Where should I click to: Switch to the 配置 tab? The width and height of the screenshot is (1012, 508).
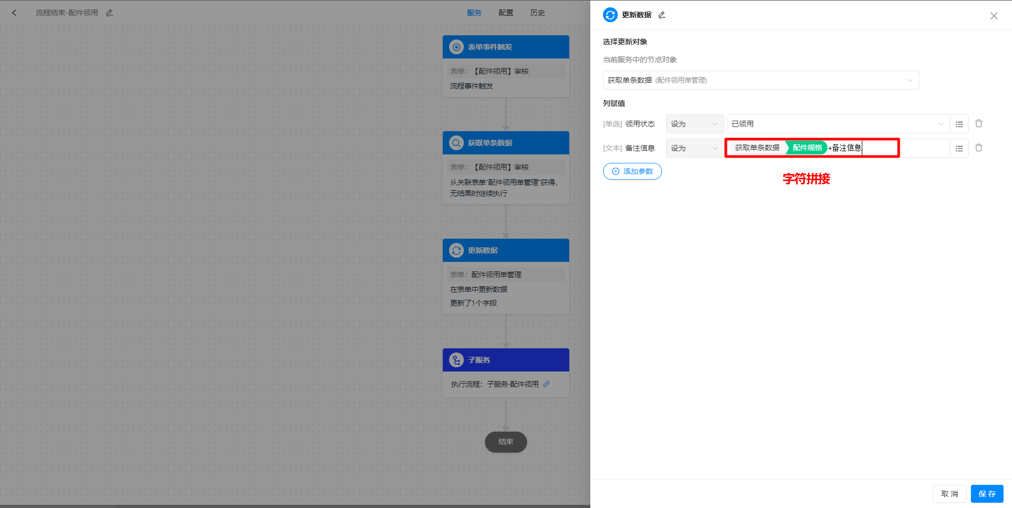pos(506,13)
